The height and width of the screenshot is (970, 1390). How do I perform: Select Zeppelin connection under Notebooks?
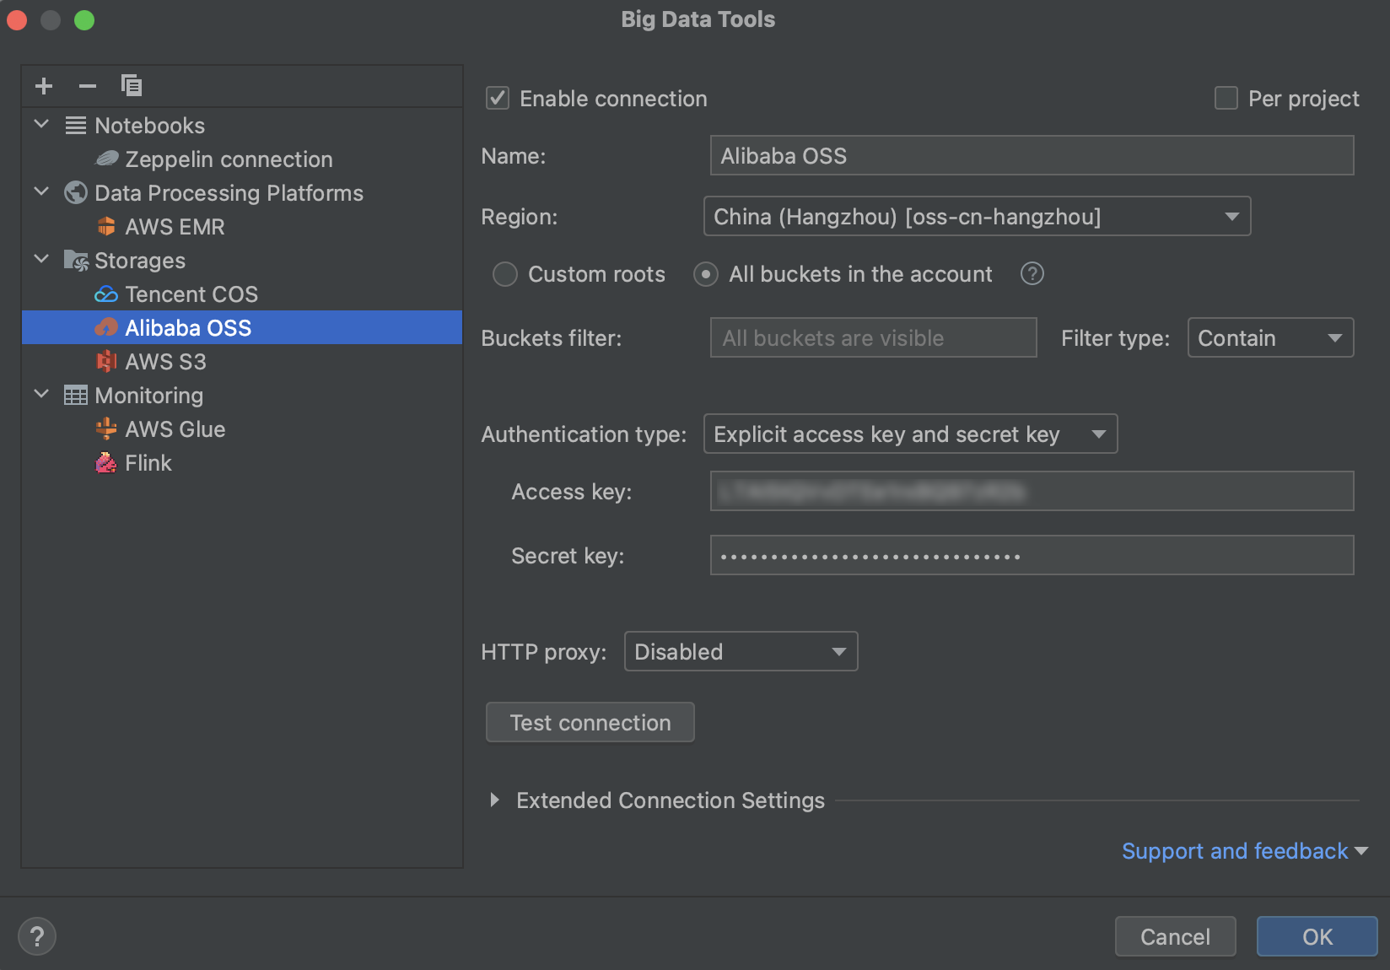[x=228, y=159]
